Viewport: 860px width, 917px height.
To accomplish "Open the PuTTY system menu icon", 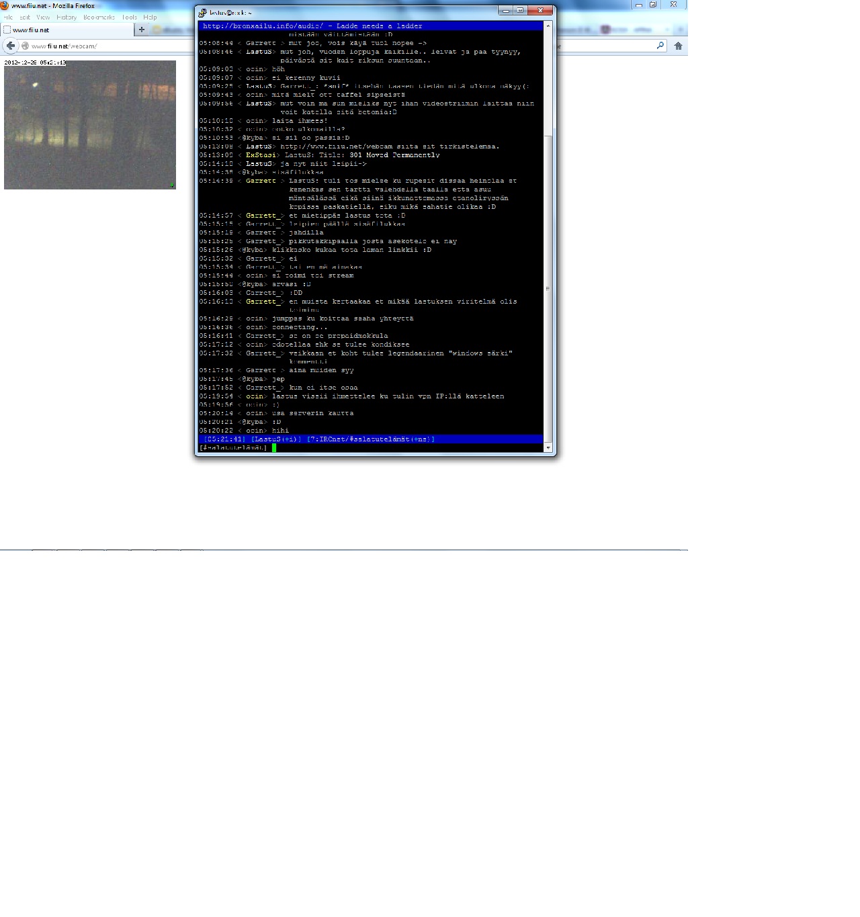I will (x=202, y=12).
